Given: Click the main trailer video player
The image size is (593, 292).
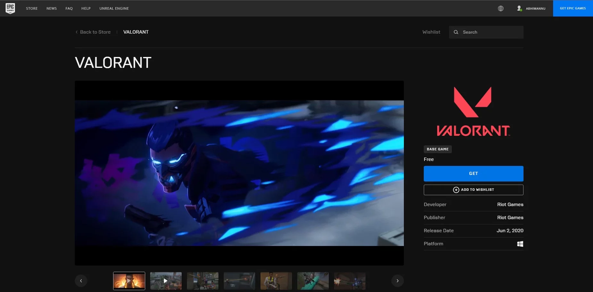Looking at the screenshot, I should pyautogui.click(x=239, y=173).
